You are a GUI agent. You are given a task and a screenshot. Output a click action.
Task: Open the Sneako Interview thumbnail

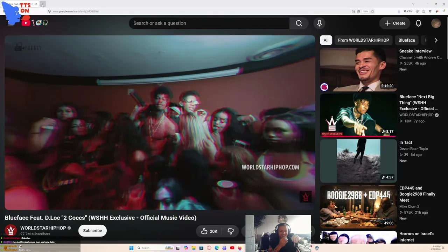(x=358, y=69)
